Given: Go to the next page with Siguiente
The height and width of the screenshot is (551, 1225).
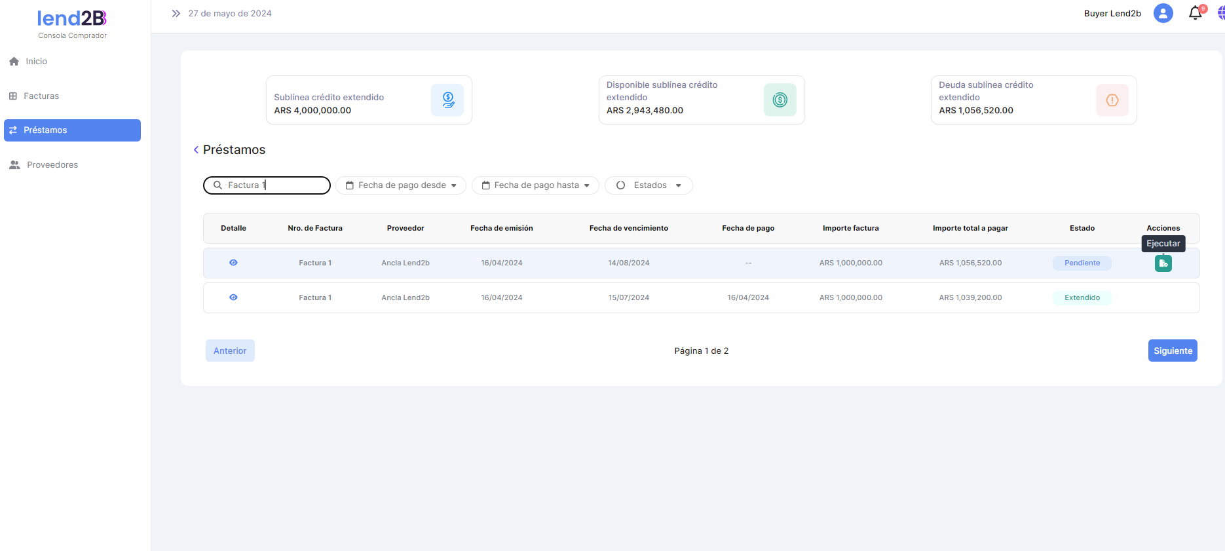Looking at the screenshot, I should point(1172,351).
